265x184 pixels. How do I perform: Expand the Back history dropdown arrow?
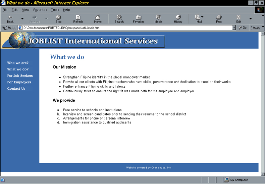(22, 19)
